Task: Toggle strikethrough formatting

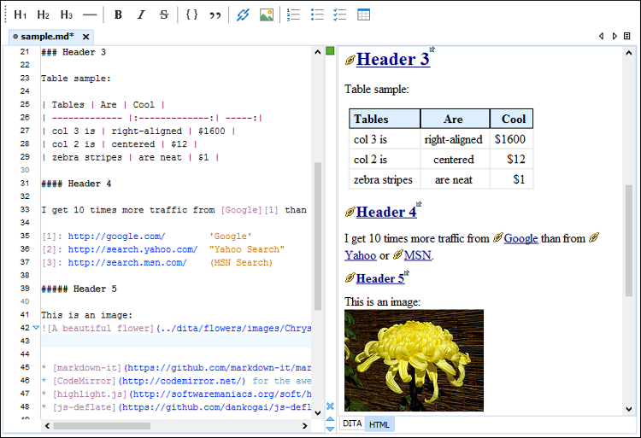Action: 164,15
